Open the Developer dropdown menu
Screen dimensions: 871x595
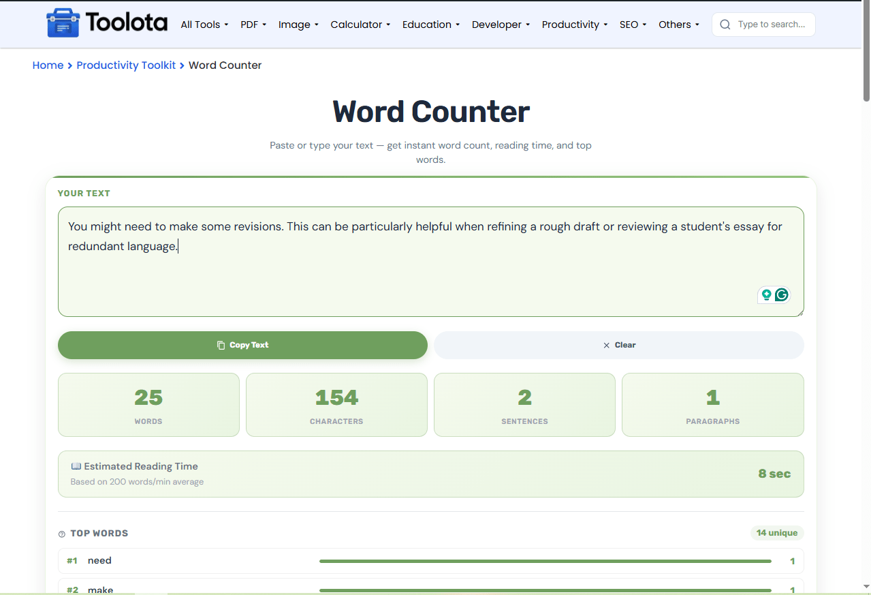(501, 25)
